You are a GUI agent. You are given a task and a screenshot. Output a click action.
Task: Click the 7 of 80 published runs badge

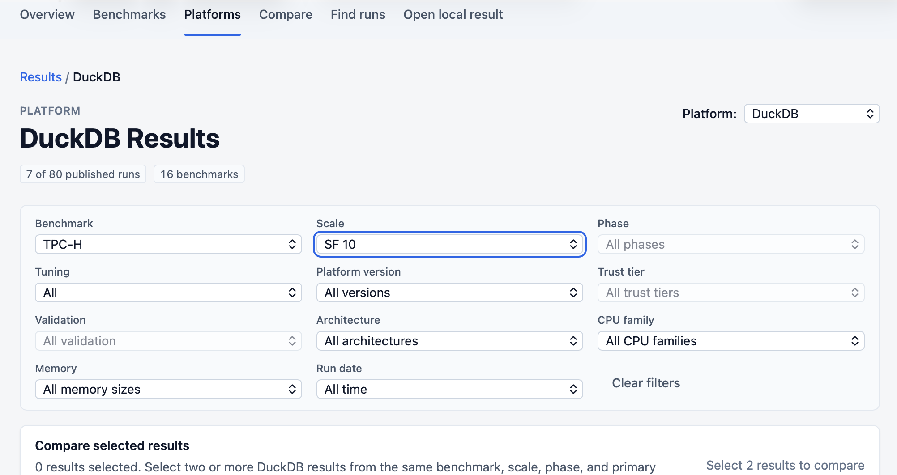click(x=83, y=174)
